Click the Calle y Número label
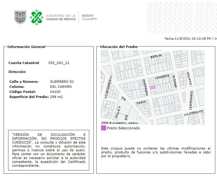The image size is (217, 176). (24, 82)
